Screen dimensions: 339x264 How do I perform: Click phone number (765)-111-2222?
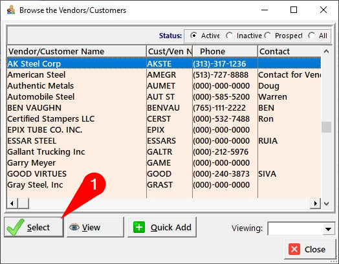pyautogui.click(x=219, y=107)
